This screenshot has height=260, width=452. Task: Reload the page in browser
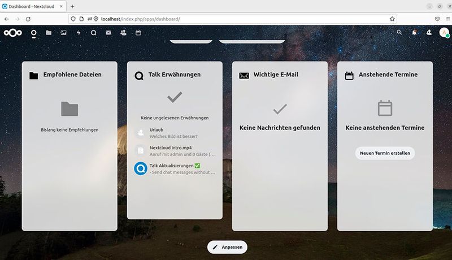pos(28,19)
